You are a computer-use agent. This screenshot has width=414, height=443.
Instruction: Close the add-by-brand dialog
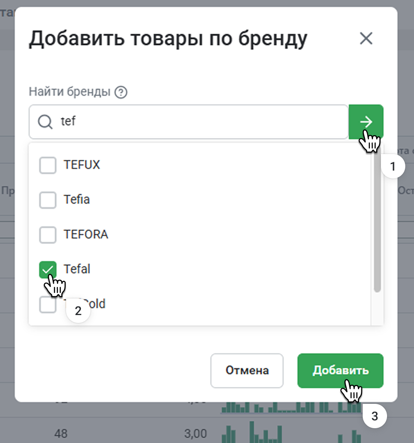point(366,39)
